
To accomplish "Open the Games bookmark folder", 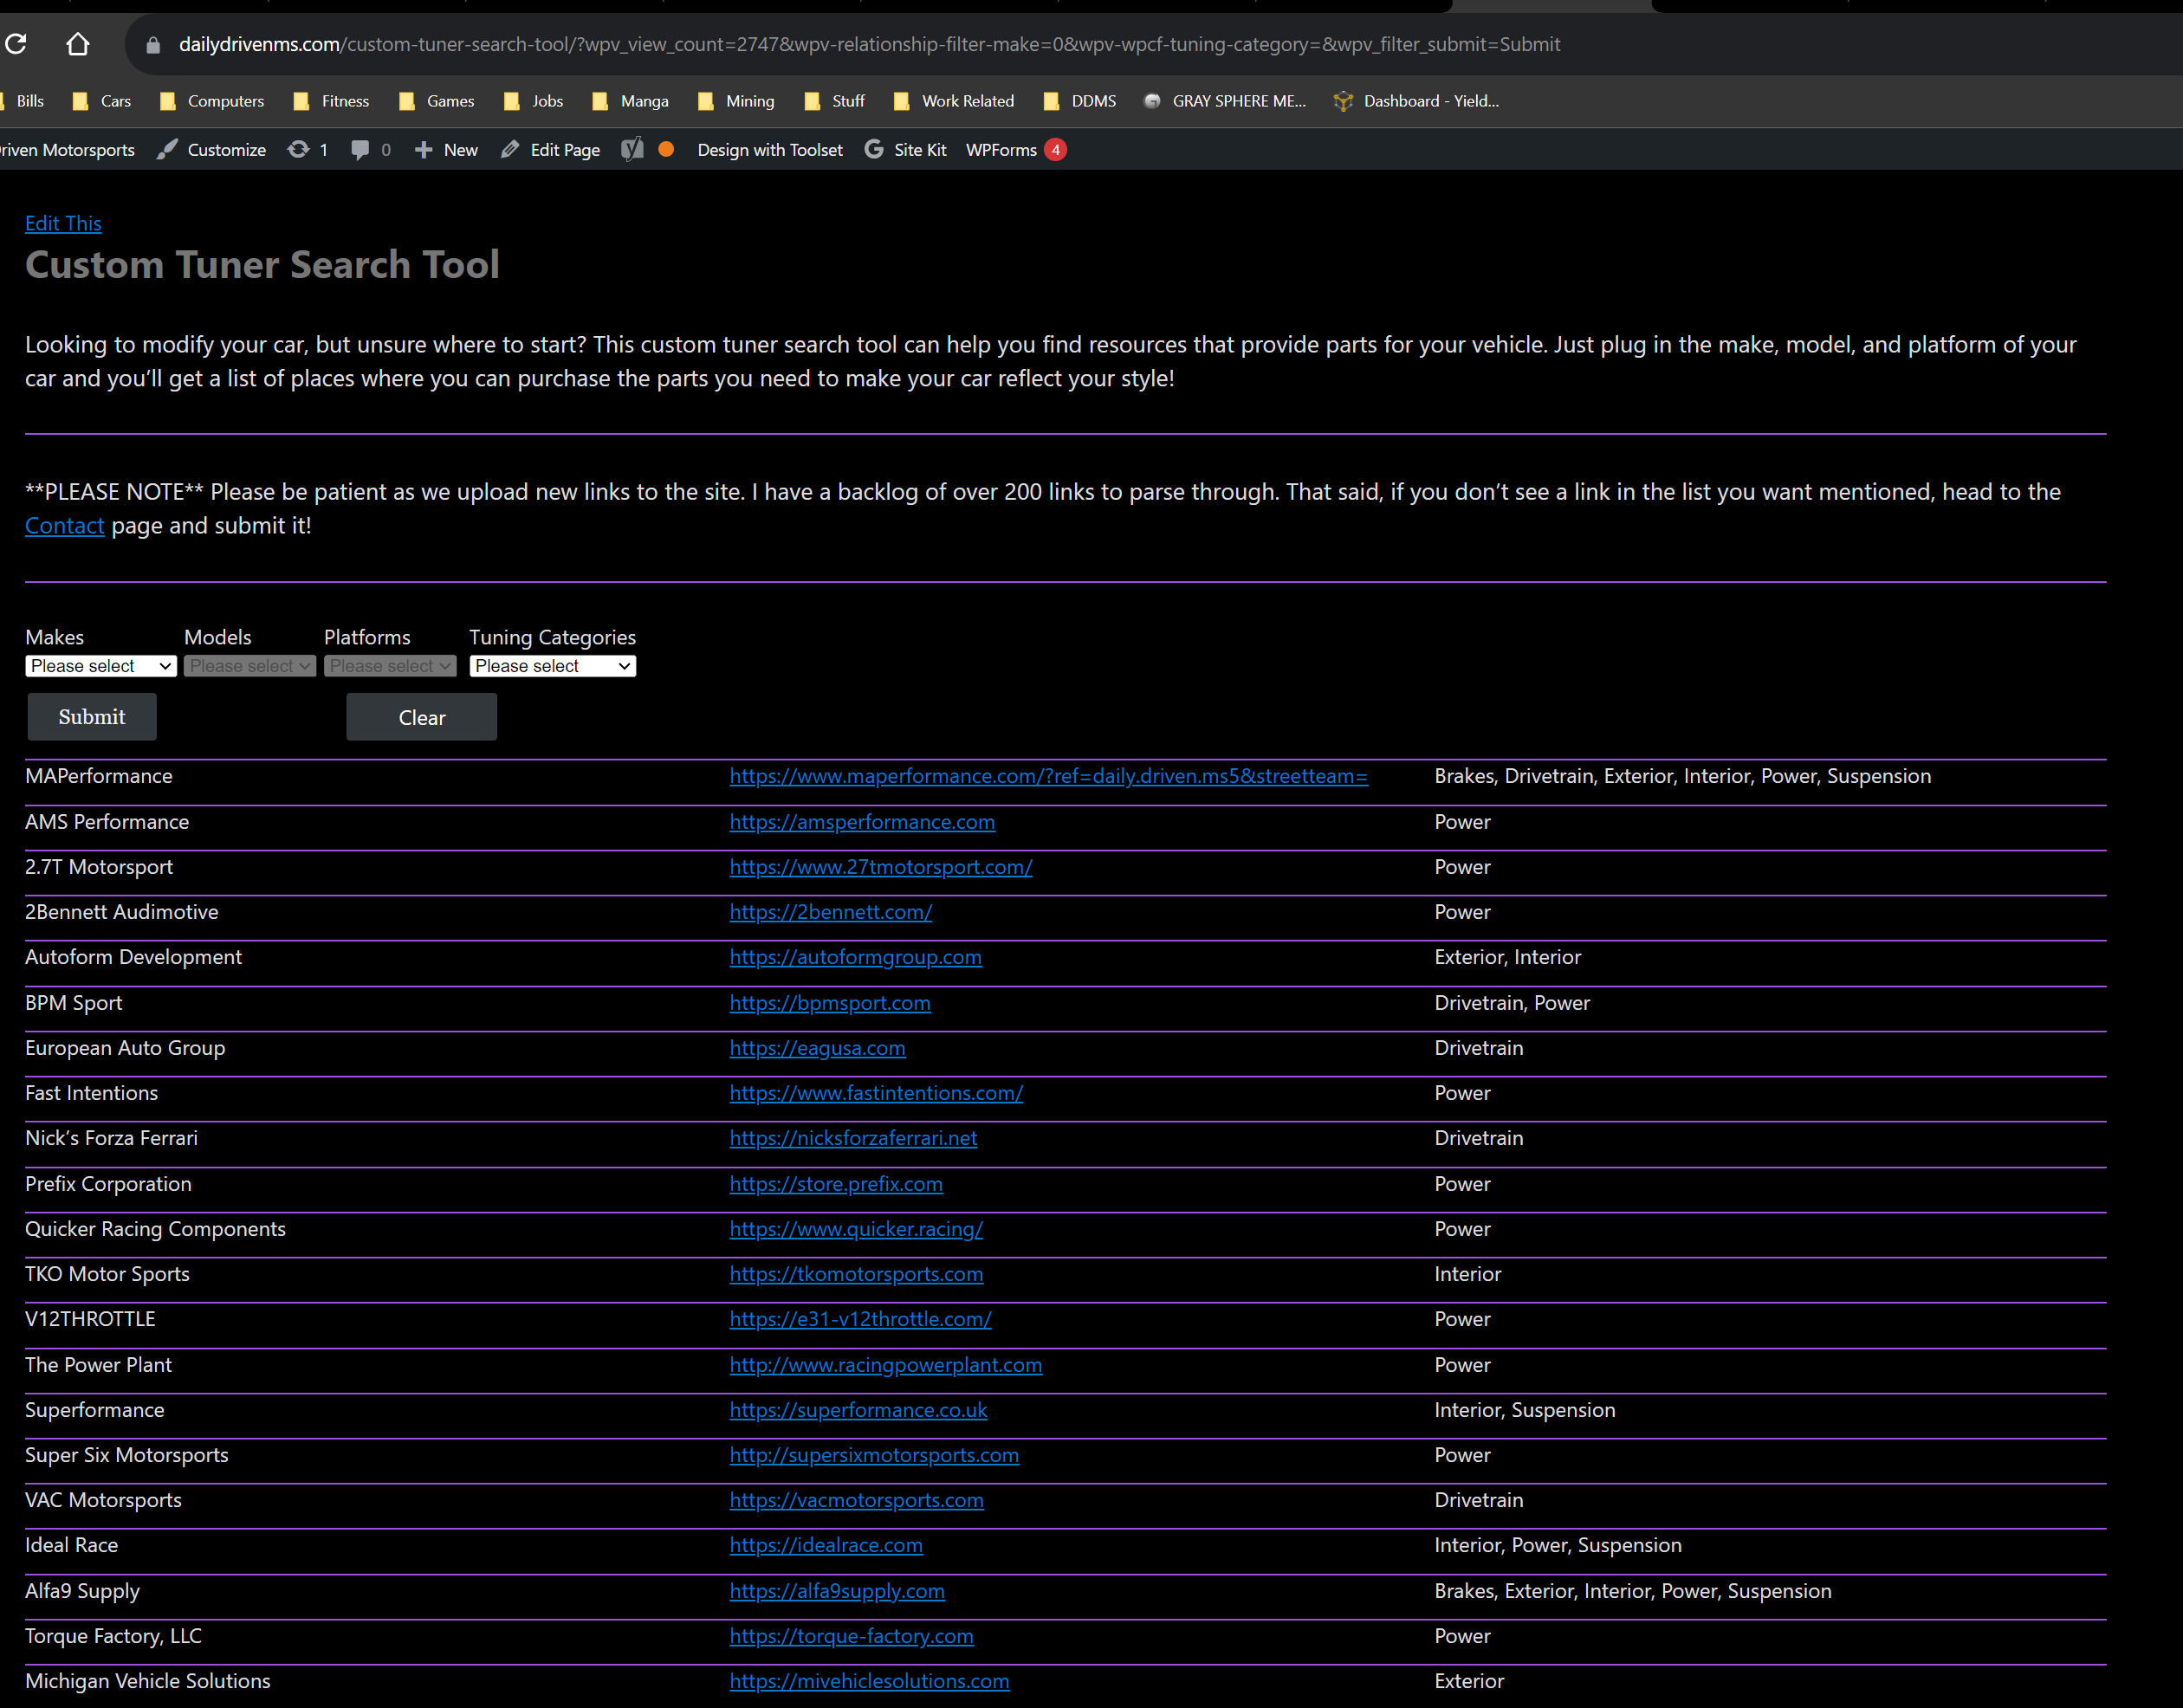I will 437,101.
